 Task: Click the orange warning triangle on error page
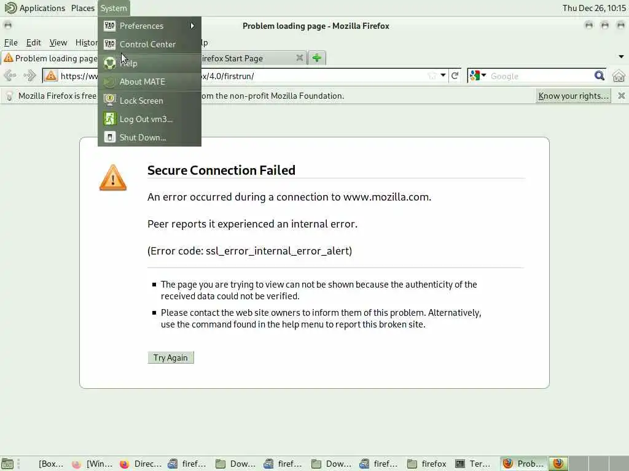click(x=113, y=178)
